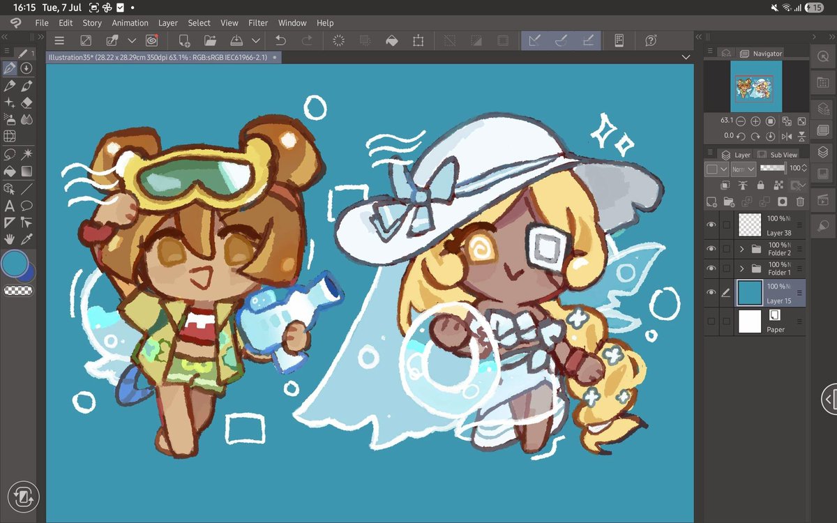
Task: Open the Animation menu
Action: point(130,23)
